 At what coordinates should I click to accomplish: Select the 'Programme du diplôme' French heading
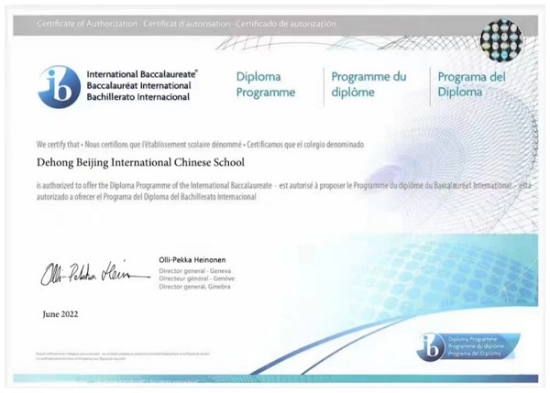(370, 85)
